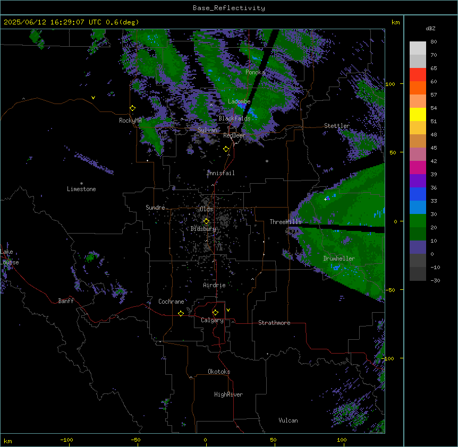The width and height of the screenshot is (458, 447).
Task: Click the Sylvan label
Action: pyautogui.click(x=207, y=130)
